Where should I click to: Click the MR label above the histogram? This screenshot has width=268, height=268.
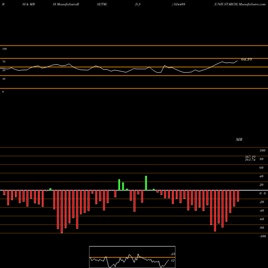(x=239, y=139)
